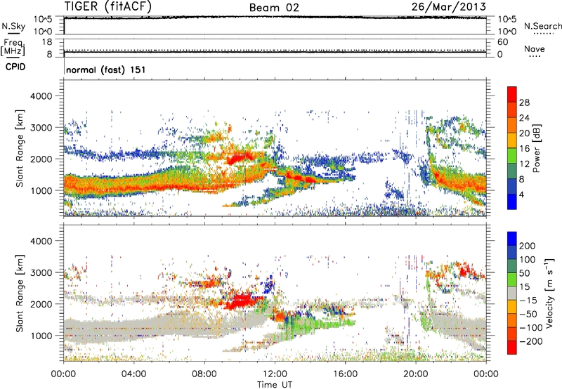
Task: Click the Freq. [MHz] axis label
Action: (13, 47)
